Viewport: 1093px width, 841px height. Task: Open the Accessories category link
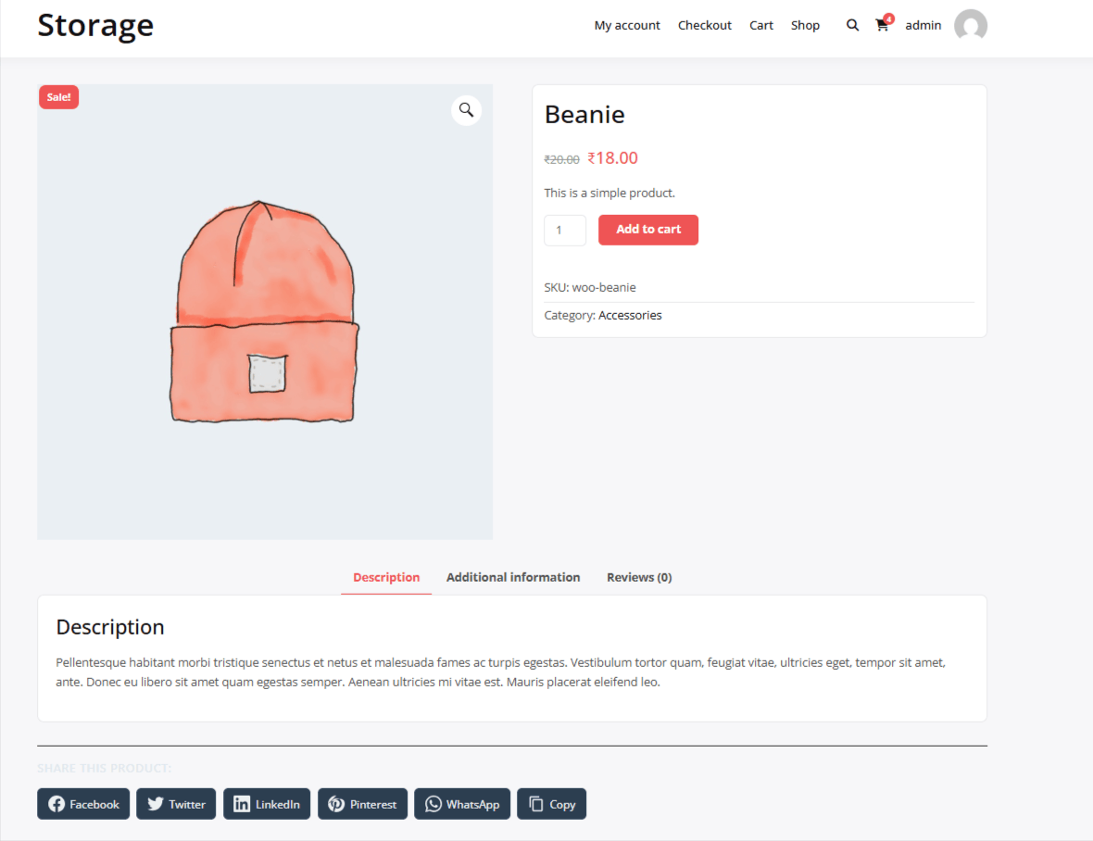coord(630,315)
